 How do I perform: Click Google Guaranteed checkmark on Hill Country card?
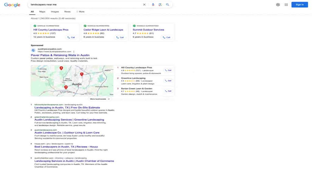[35, 26]
